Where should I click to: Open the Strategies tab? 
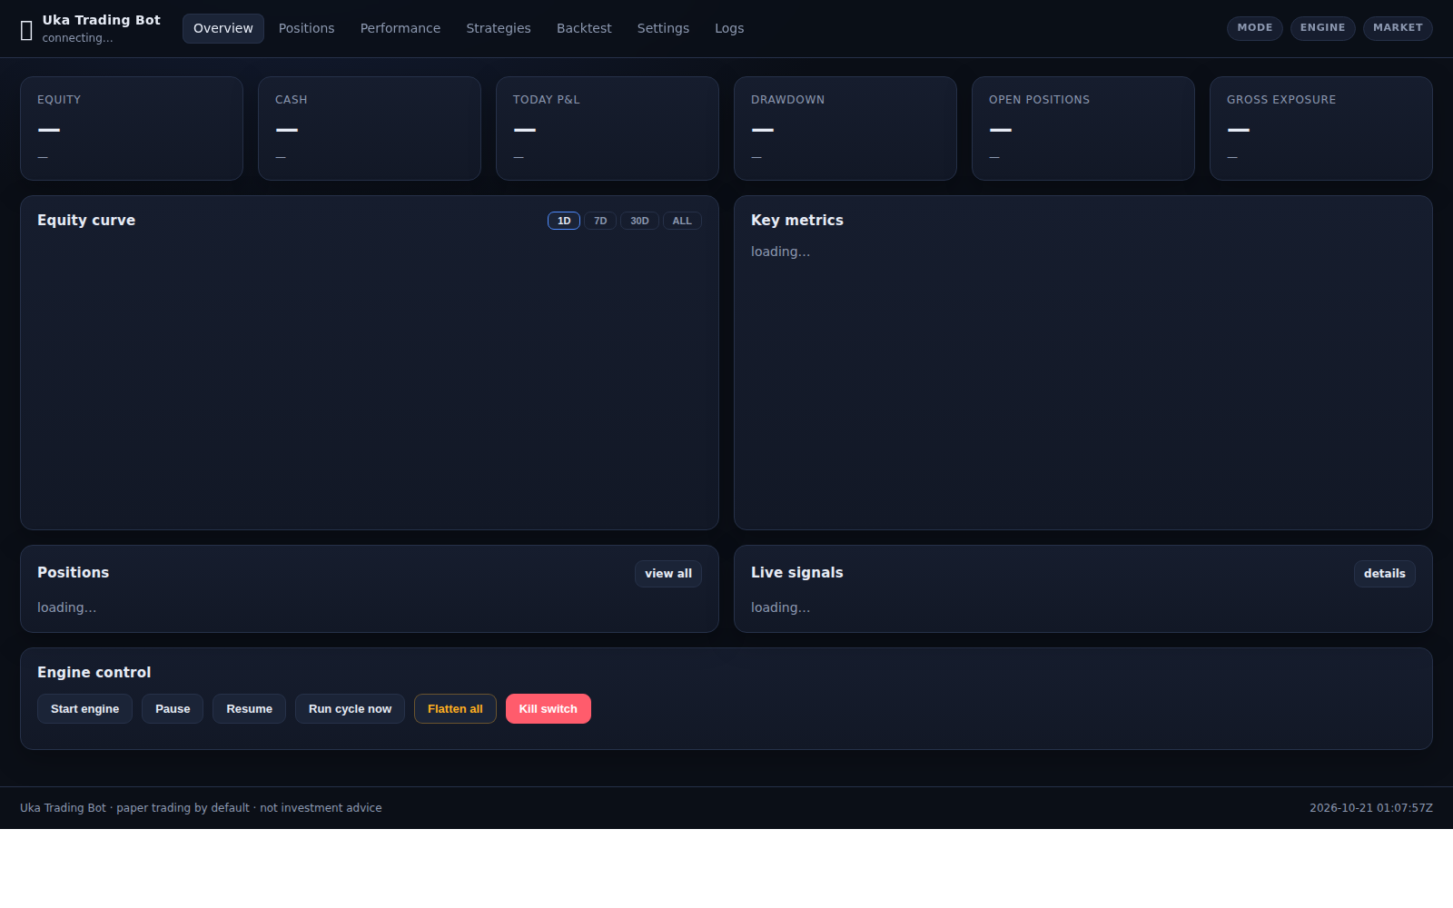tap(499, 28)
